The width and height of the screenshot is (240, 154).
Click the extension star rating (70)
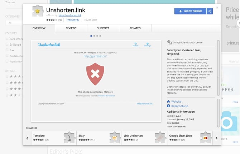pos(54,20)
